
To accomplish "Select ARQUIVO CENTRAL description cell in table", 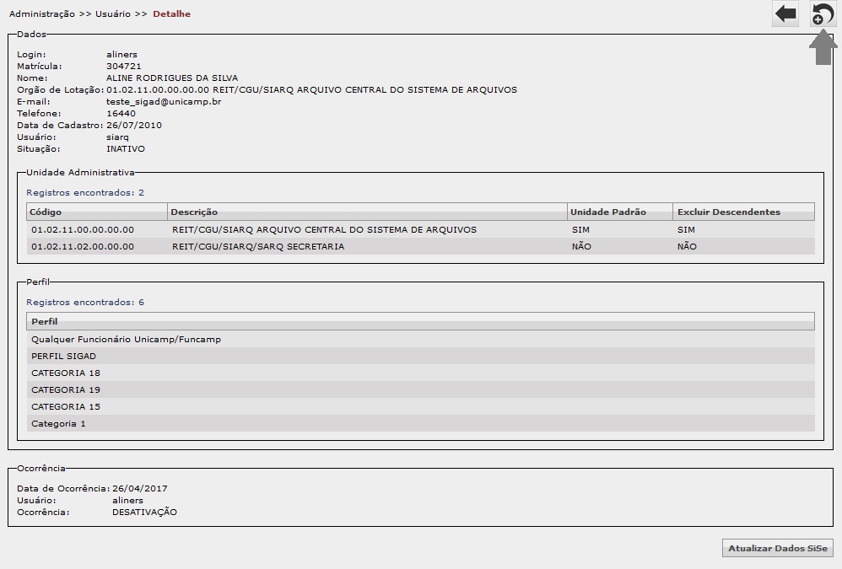I will tap(324, 229).
